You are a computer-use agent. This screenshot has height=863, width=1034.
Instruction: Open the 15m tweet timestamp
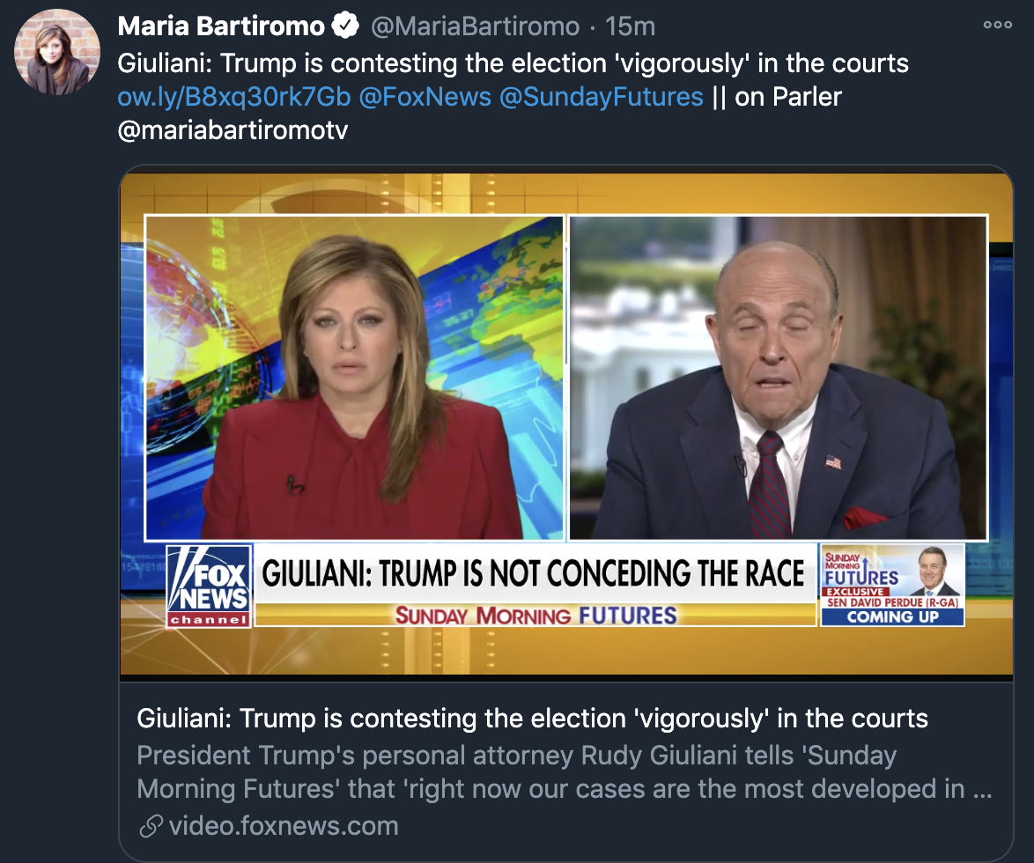click(630, 26)
